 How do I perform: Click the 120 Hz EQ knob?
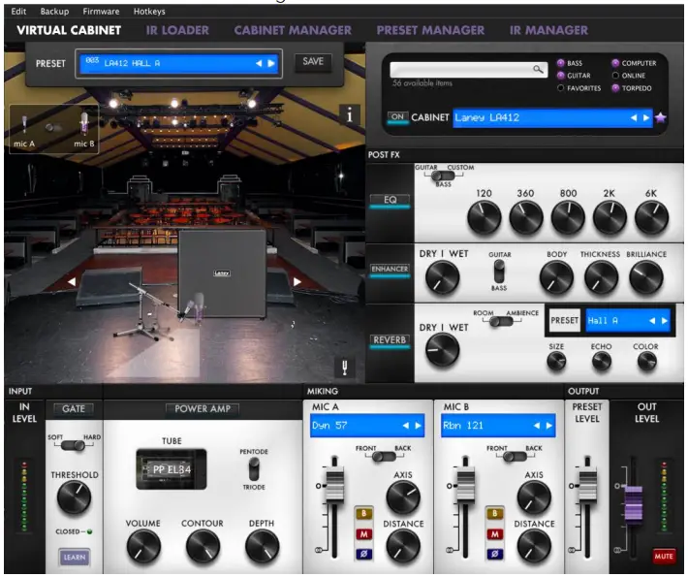(x=484, y=217)
